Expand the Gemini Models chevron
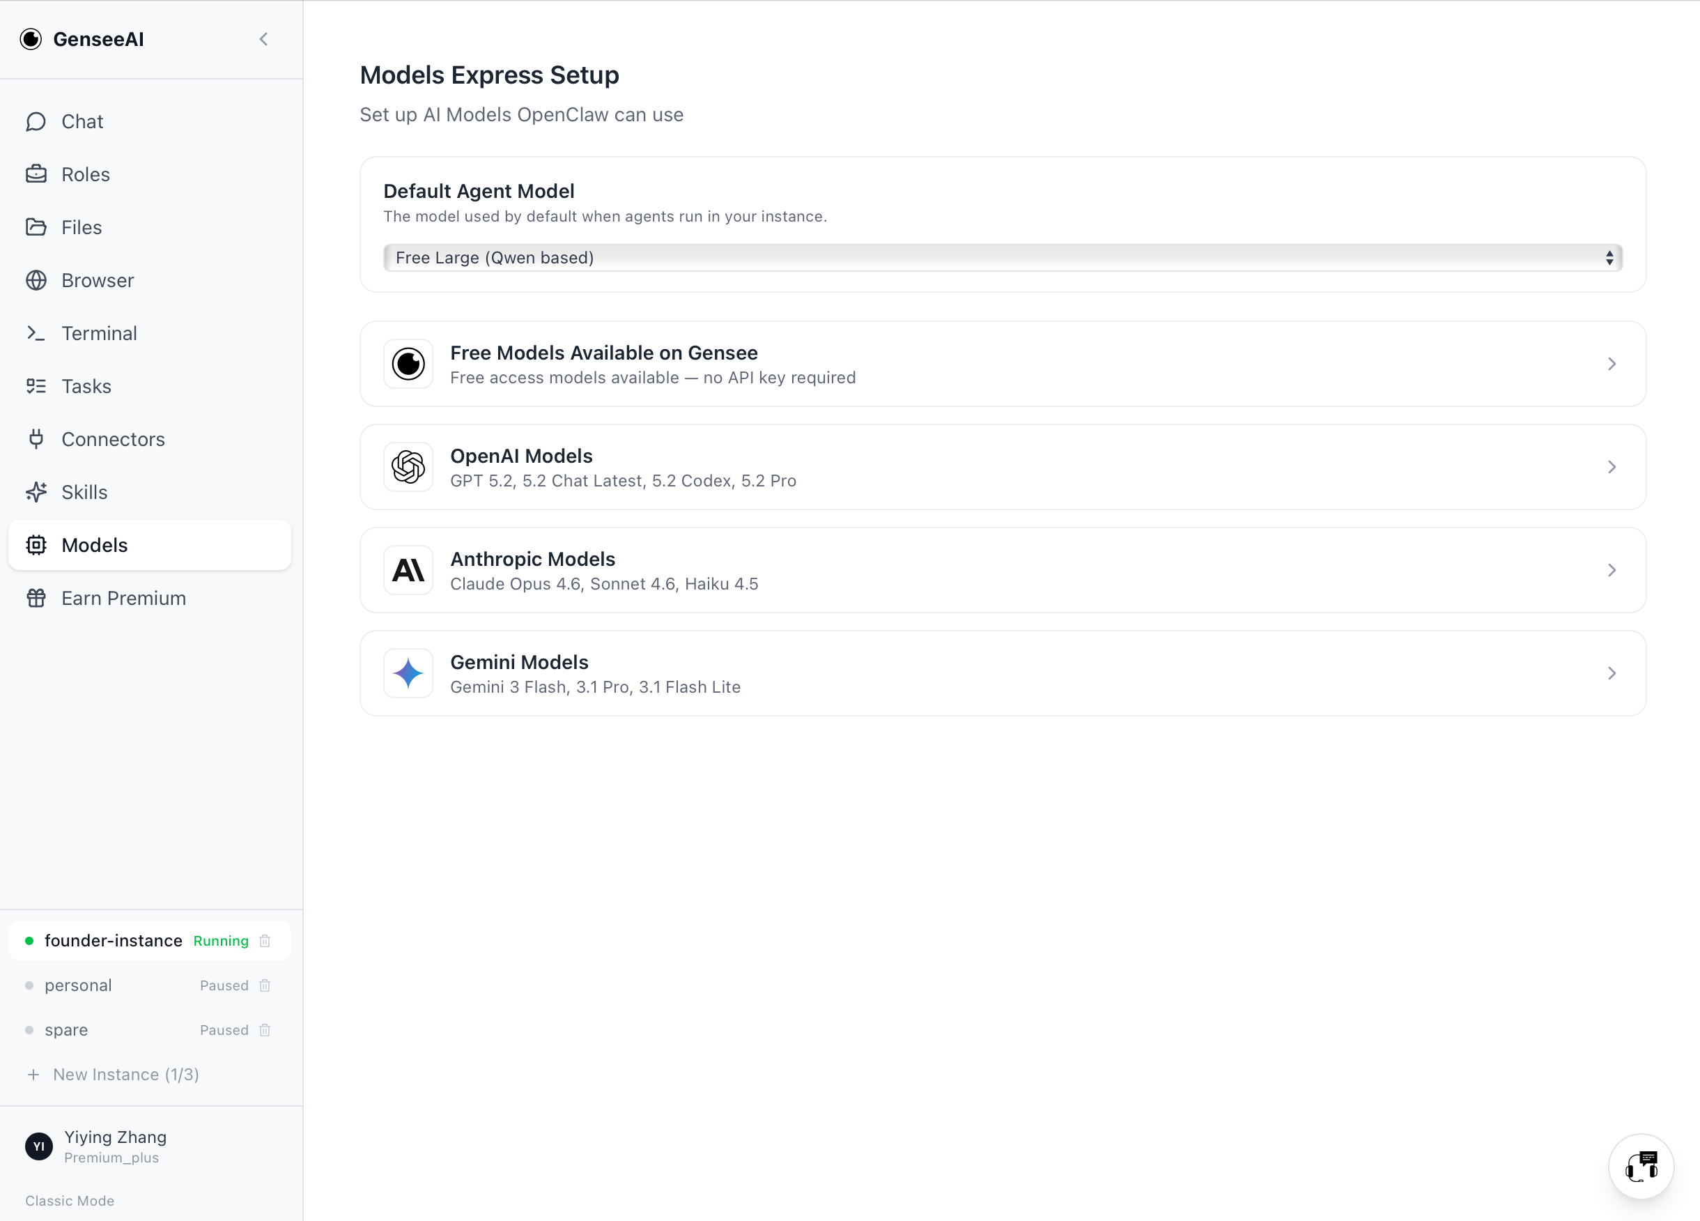The height and width of the screenshot is (1221, 1700). 1612,673
